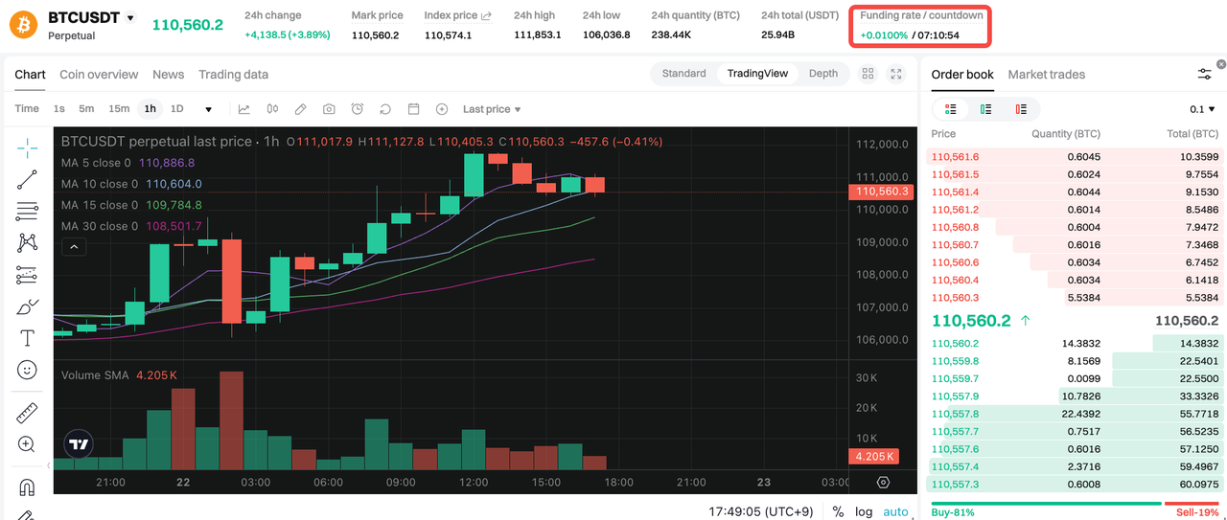Viewport: 1227px width, 520px height.
Task: Switch to Standard chart mode
Action: 683,74
